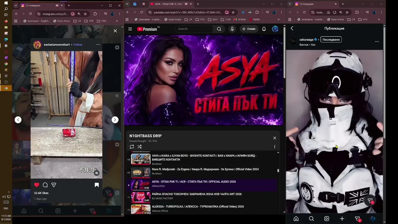Open comments on the eastasianswordsart post
Viewport: 398px width, 224px height.
point(45,185)
